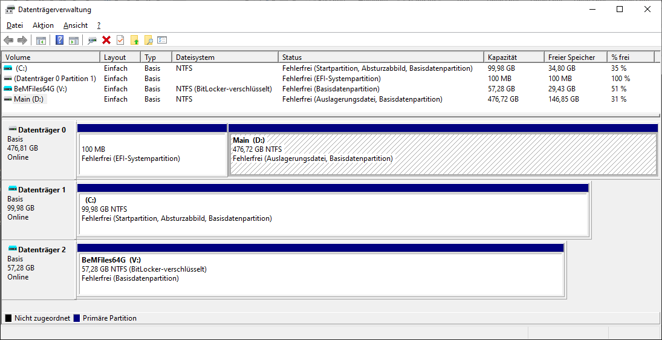Click Status of the (C:) volume row
The height and width of the screenshot is (340, 662).
point(377,68)
